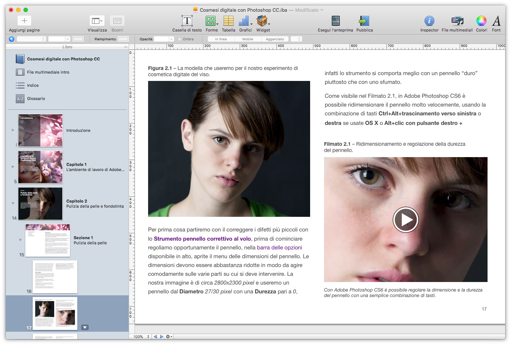Click the Figura 2.1 model photo
Viewport: 511px width, 345px height.
coord(229,149)
